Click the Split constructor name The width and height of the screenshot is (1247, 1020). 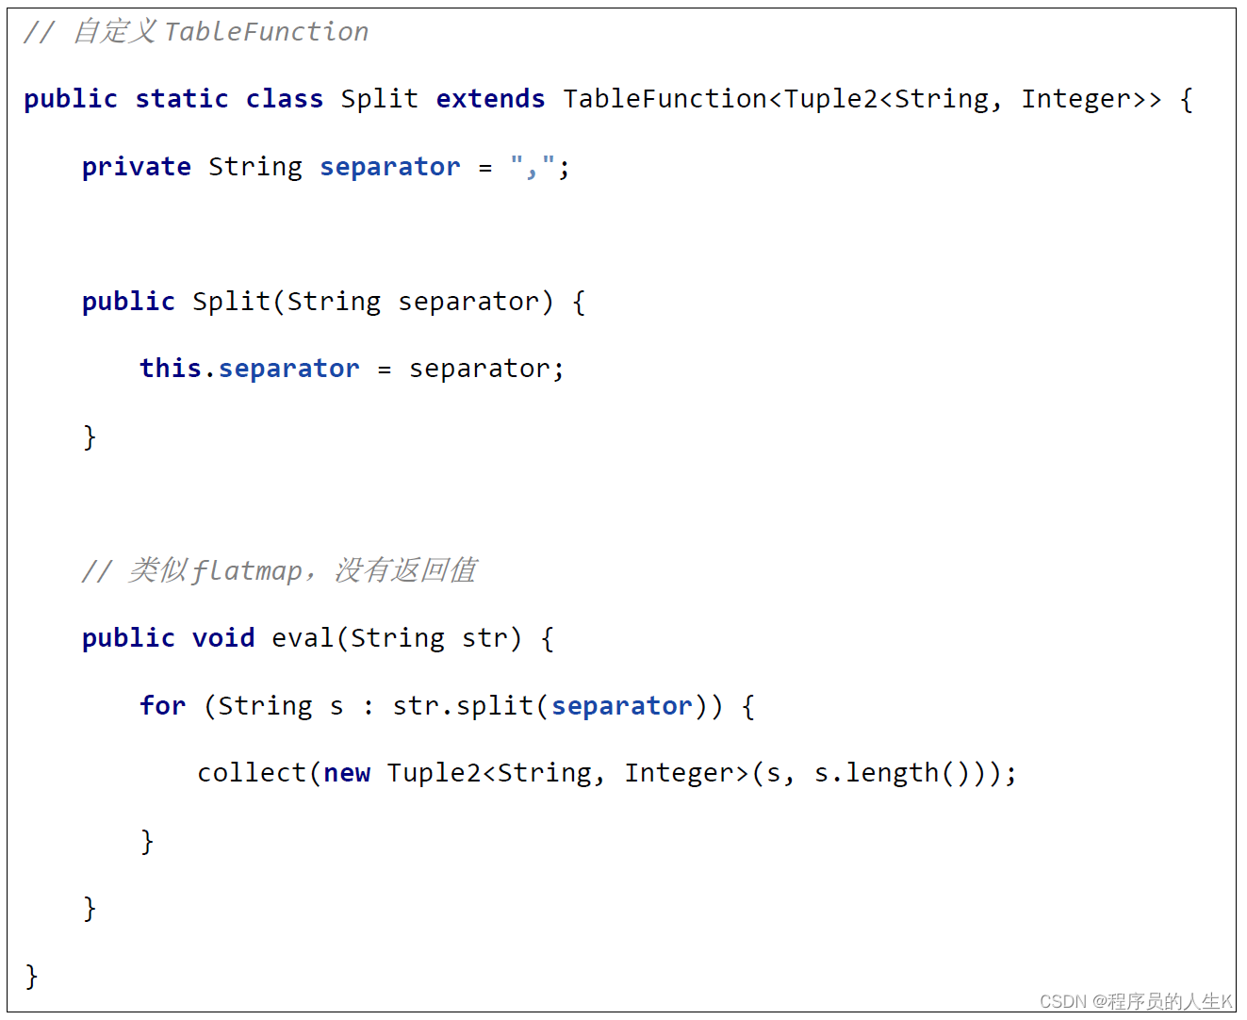pos(231,302)
